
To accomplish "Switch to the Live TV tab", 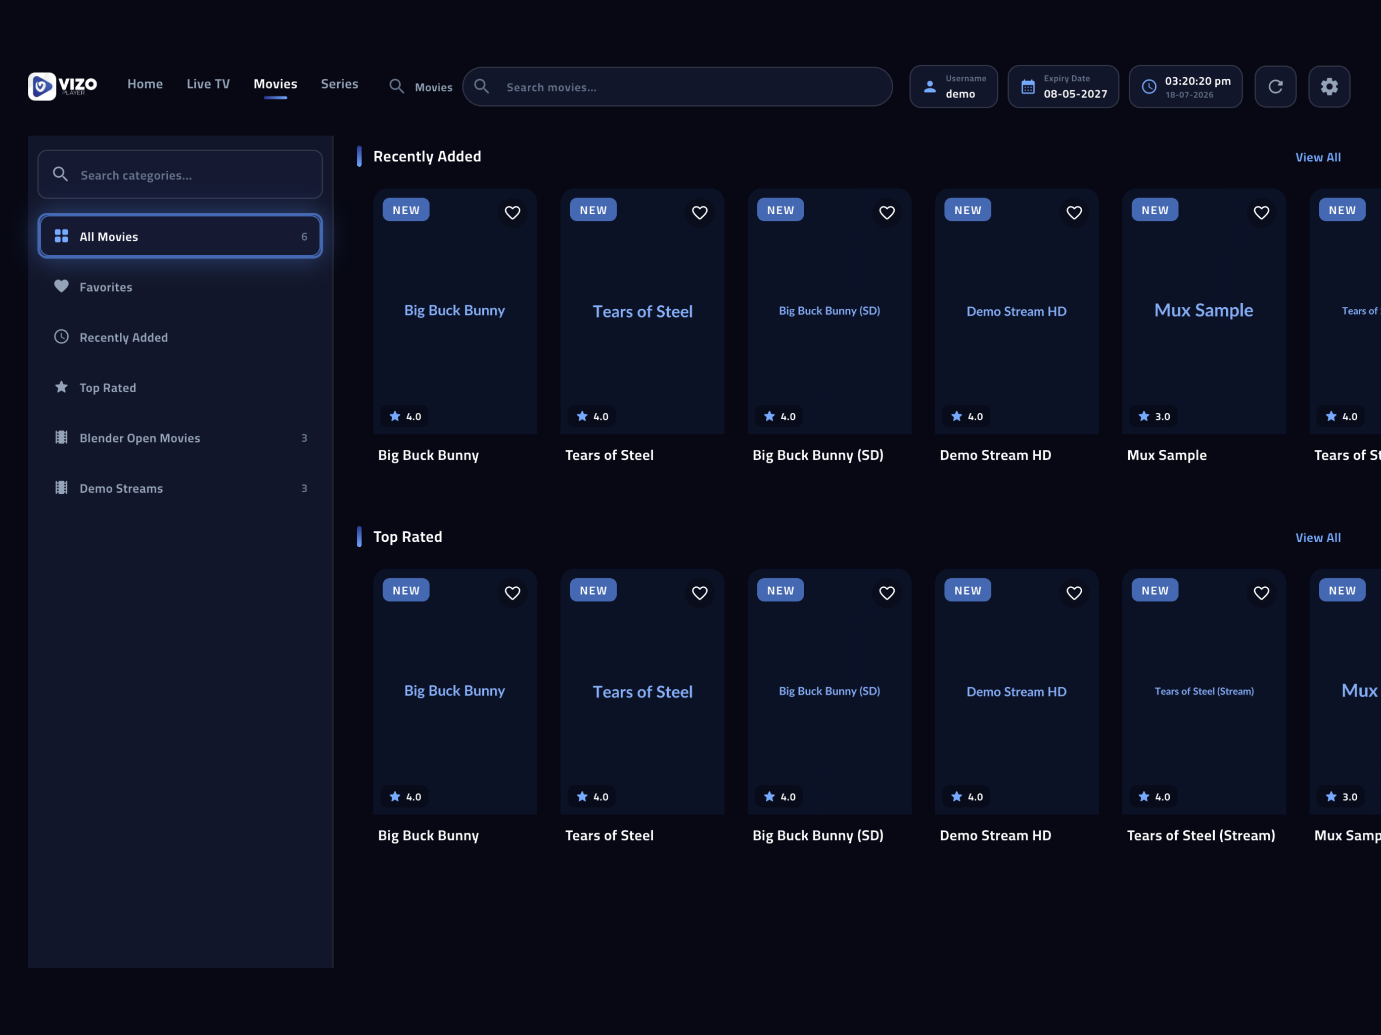I will [x=208, y=84].
